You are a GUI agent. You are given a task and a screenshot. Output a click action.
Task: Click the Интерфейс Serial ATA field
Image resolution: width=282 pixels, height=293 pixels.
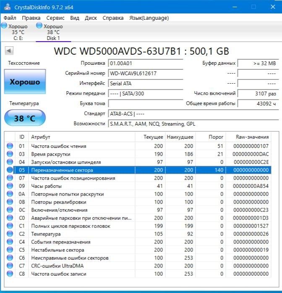click(146, 83)
